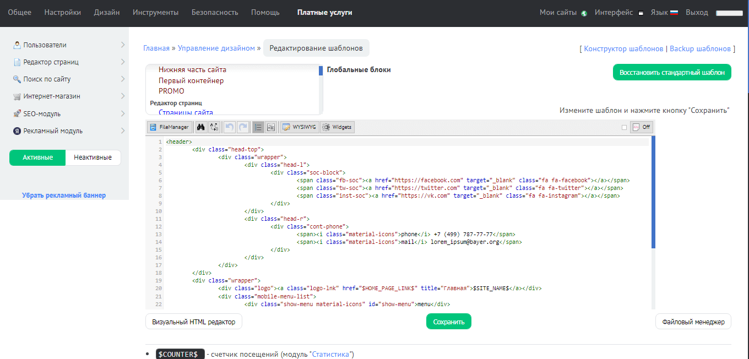Viewport: 749px width, 359px height.
Task: Tick the checkbox next to Off button
Action: coord(624,127)
